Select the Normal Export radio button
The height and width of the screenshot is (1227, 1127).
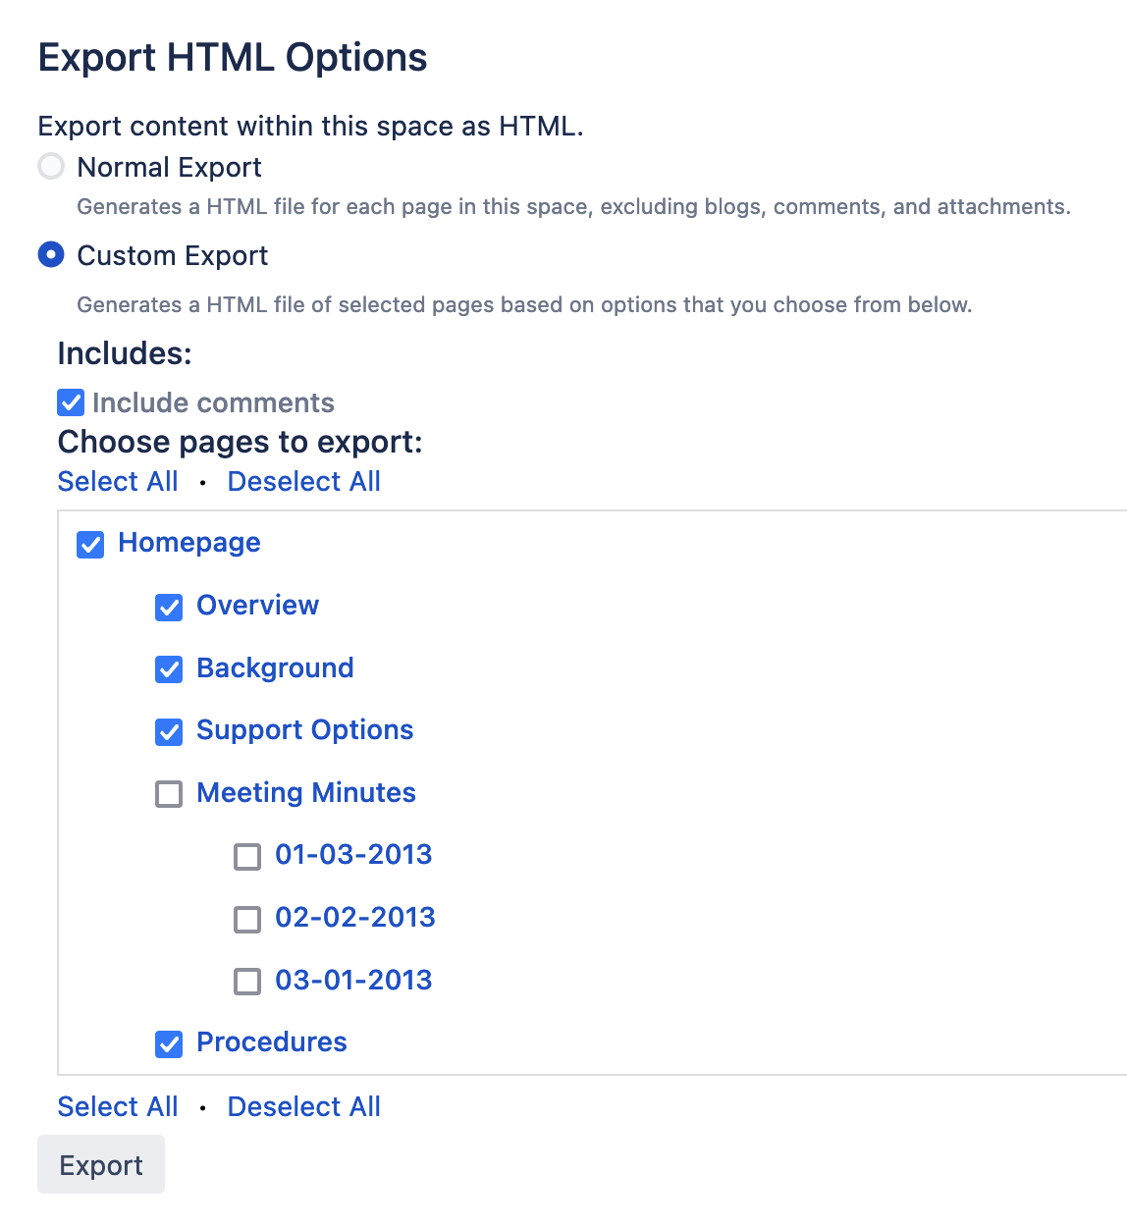click(51, 166)
